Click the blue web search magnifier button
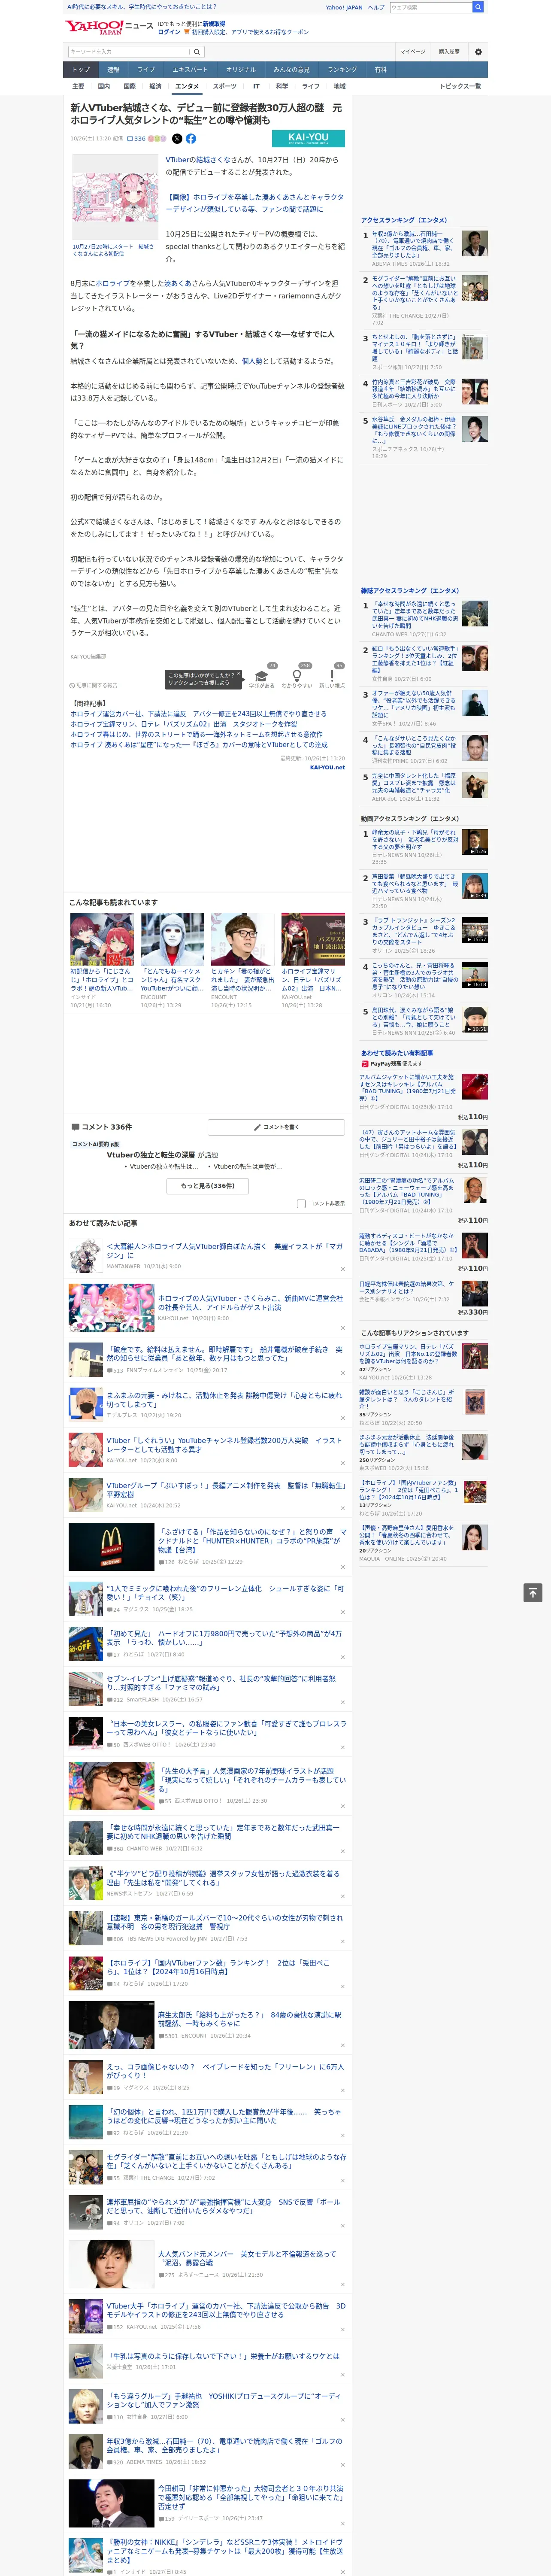Viewport: 551px width, 2576px height. tap(478, 7)
